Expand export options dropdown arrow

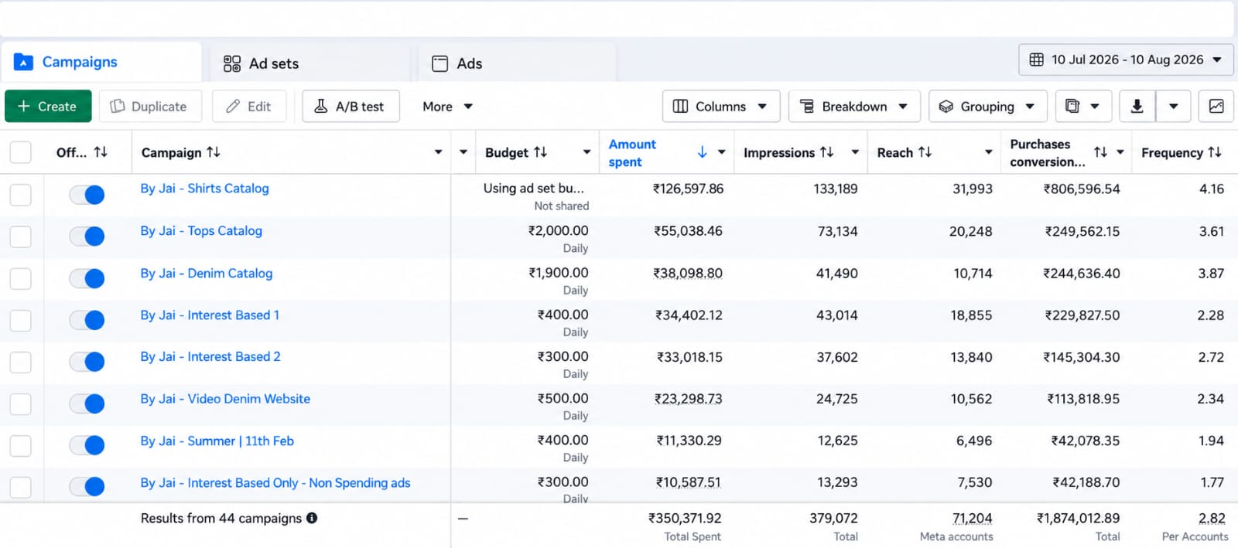point(1174,106)
